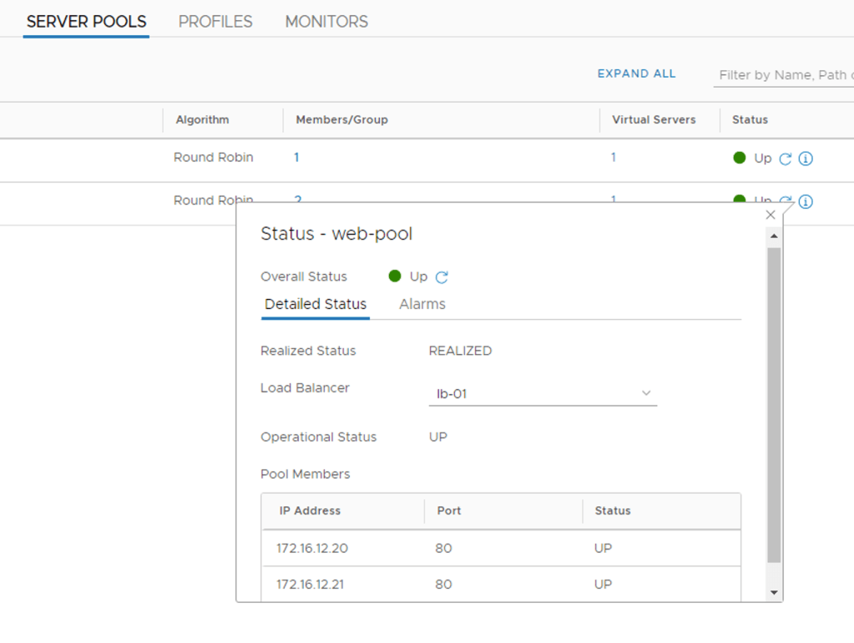
Task: Refresh Overall Status in the web-pool popup
Action: click(442, 277)
